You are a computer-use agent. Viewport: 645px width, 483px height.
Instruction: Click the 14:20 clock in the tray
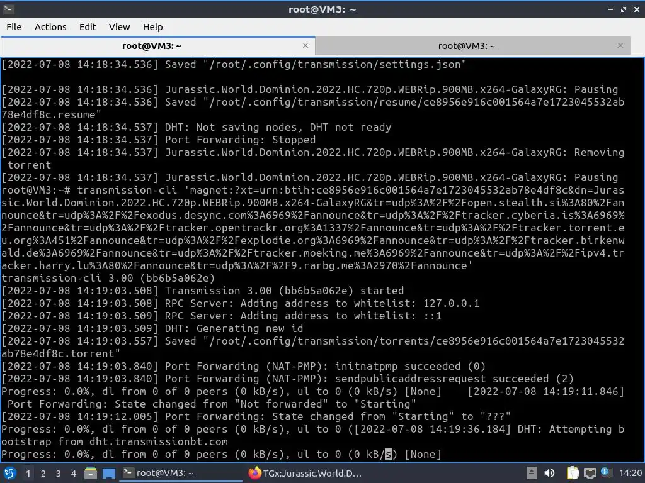631,473
